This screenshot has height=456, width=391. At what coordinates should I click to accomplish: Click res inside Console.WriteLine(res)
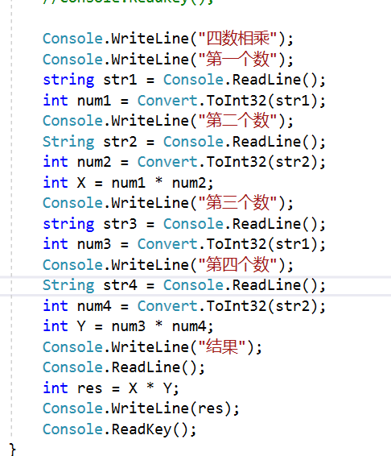pyautogui.click(x=210, y=409)
